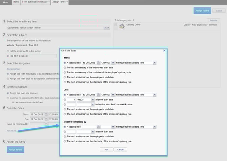This screenshot has width=227, height=161.
Task: Open background Due calendar icon in step 5
Action: tap(46, 119)
